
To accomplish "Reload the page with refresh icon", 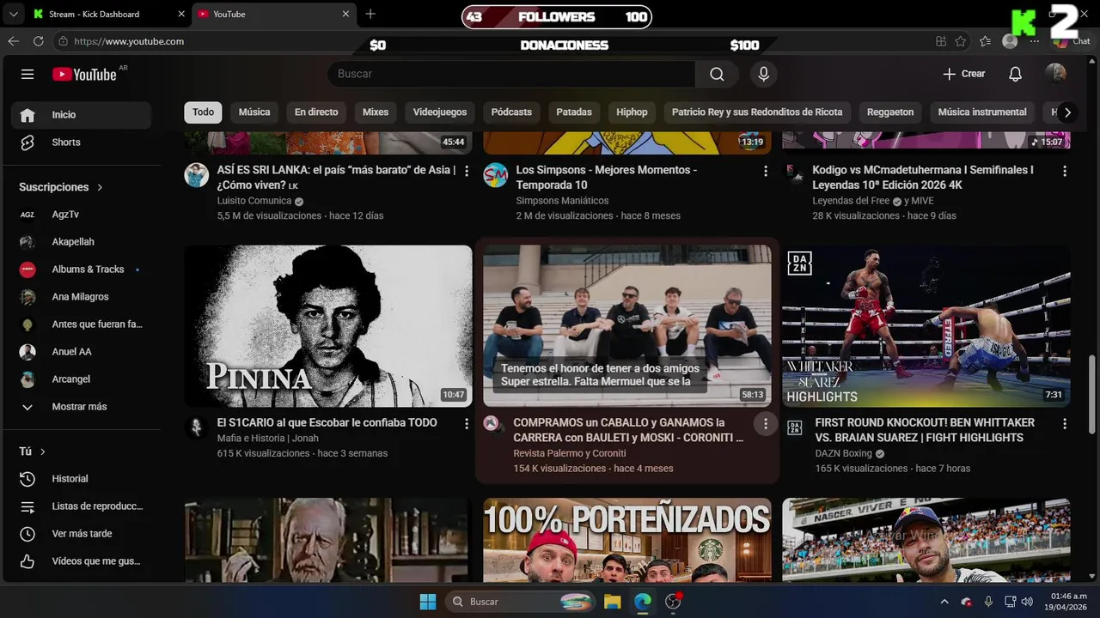I will [x=39, y=41].
